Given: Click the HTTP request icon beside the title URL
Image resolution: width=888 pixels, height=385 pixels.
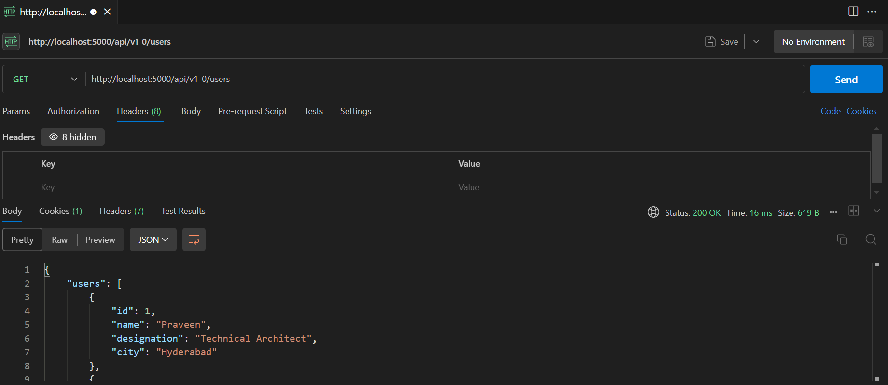Looking at the screenshot, I should tap(11, 41).
